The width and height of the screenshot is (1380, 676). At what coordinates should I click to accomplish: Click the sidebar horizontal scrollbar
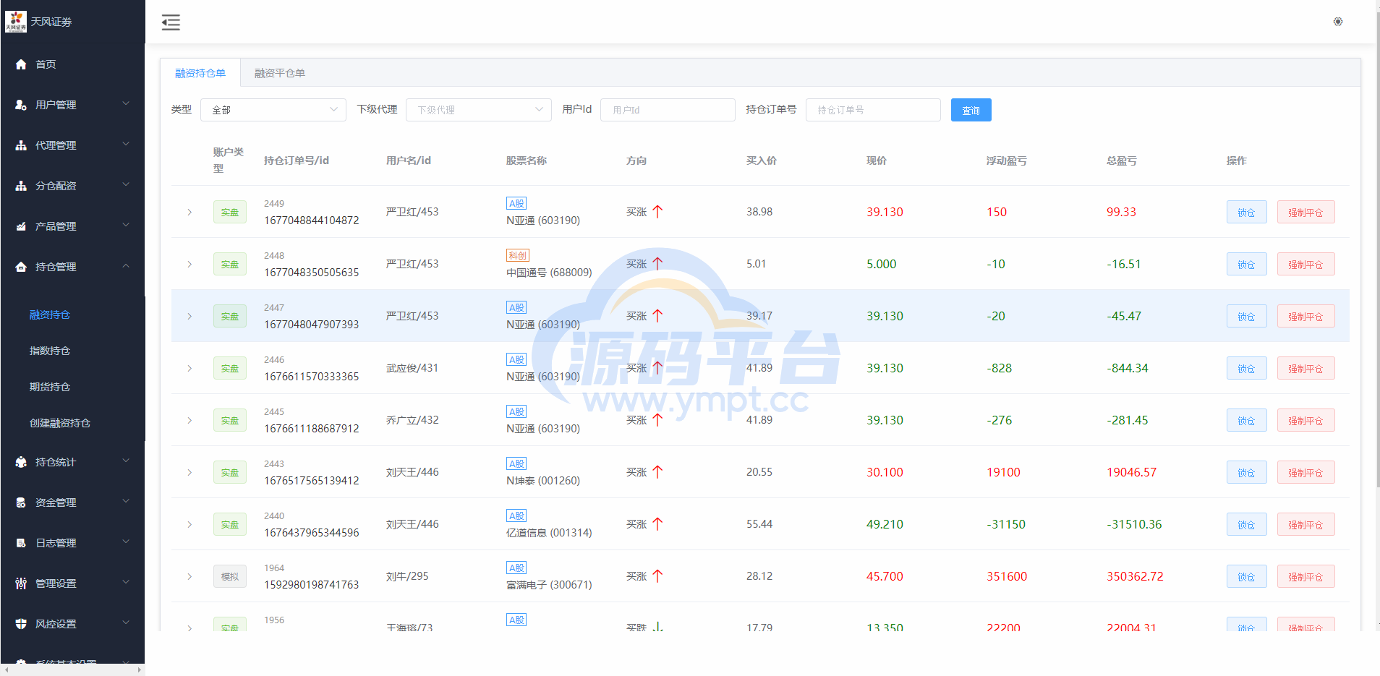(72, 670)
